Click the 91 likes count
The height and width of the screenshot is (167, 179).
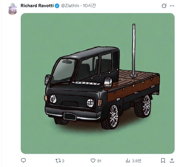coord(99,161)
